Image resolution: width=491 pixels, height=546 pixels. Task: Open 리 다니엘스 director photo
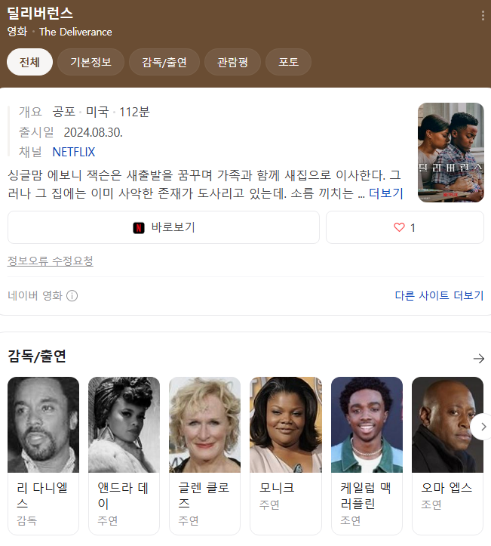point(44,425)
